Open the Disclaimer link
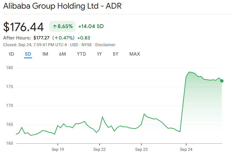 (105, 45)
